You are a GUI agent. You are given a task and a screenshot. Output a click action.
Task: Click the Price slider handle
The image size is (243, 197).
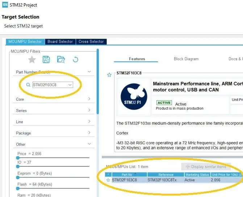coord(18,158)
